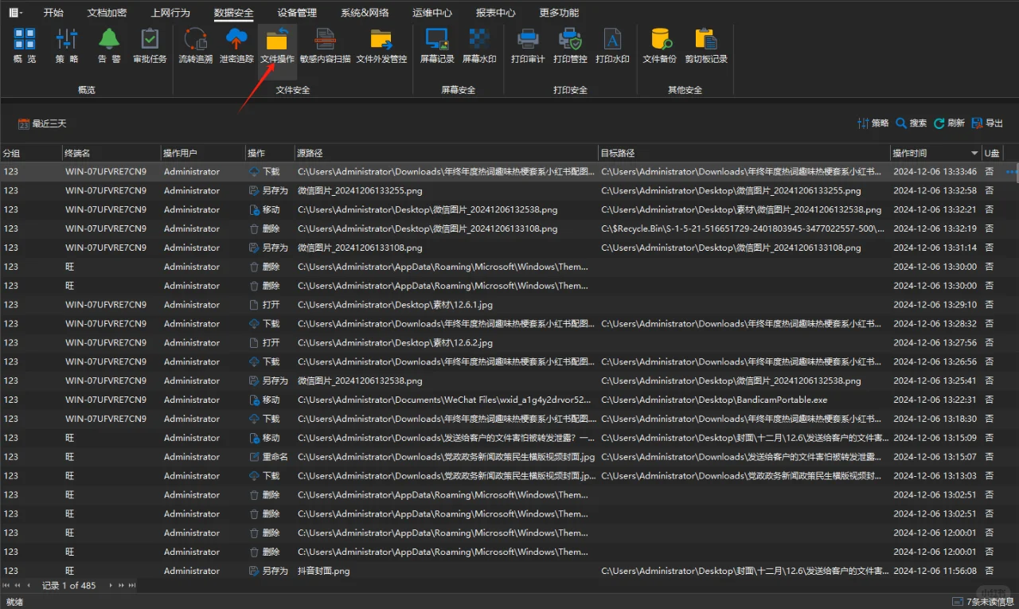Click the 策略 button beside 搜索
This screenshot has width=1019, height=609.
pyautogui.click(x=873, y=123)
